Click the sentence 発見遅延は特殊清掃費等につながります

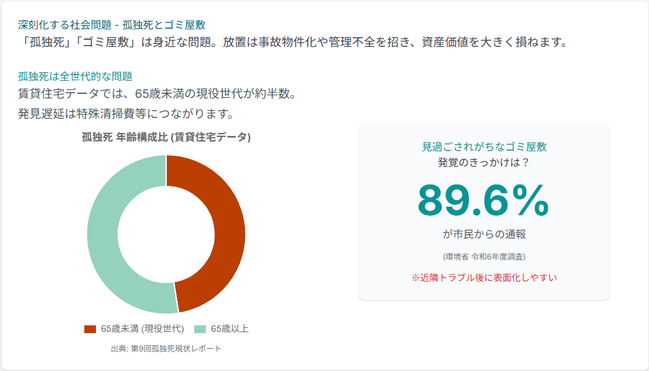coord(126,113)
